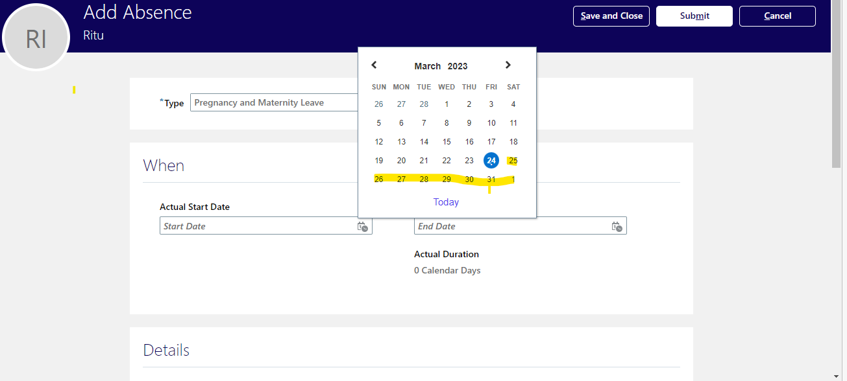
Task: Click Save and Close
Action: click(x=611, y=16)
